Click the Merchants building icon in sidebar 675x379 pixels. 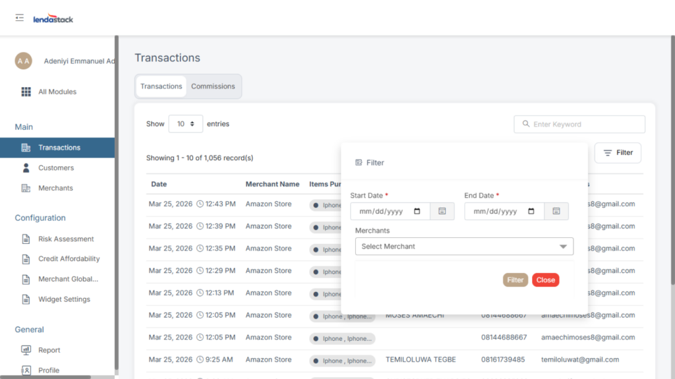[x=26, y=189]
